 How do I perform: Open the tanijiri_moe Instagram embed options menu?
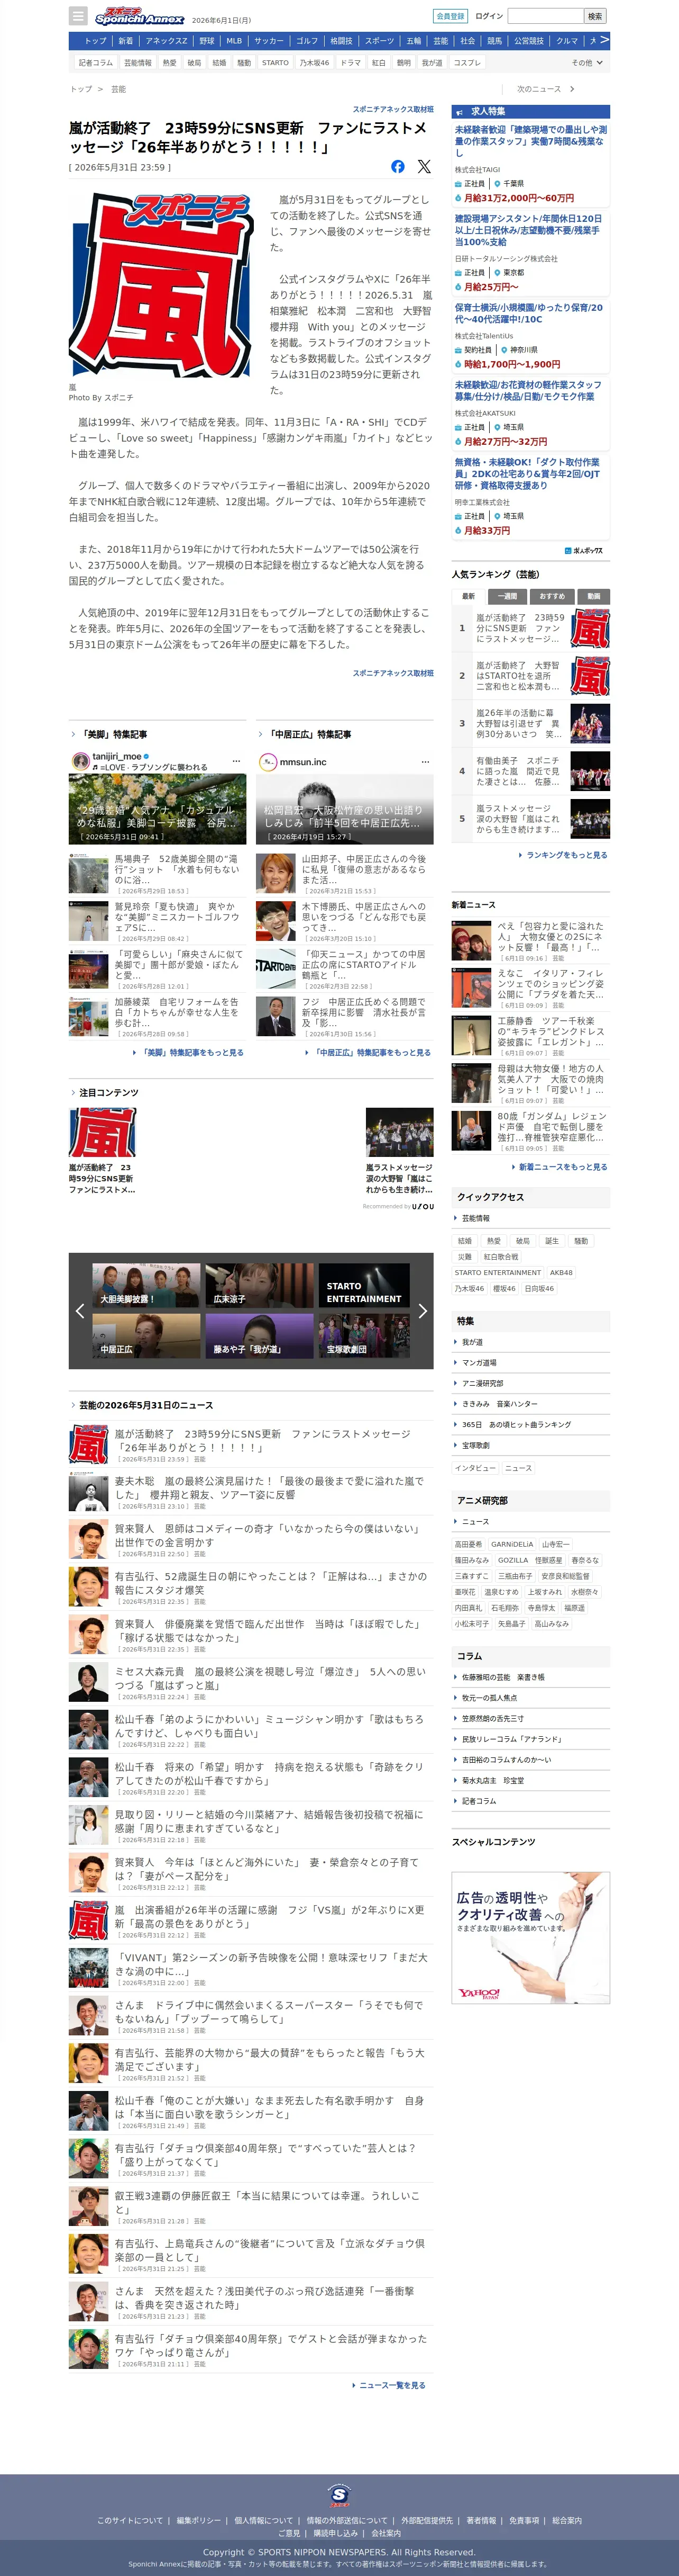237,761
